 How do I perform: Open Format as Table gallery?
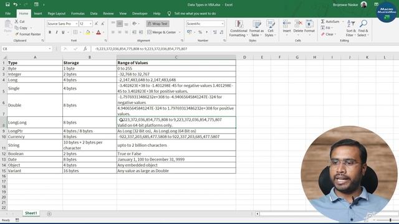(x=256, y=29)
